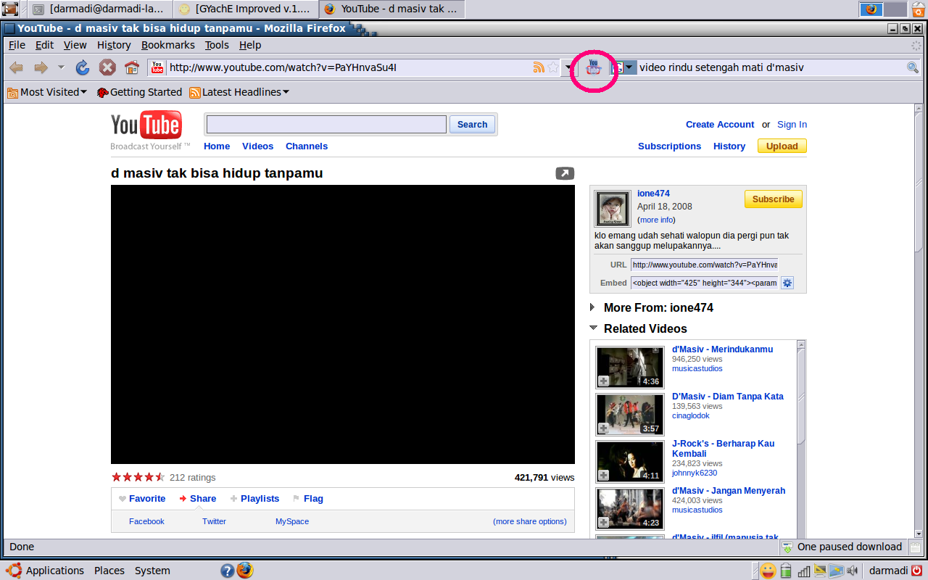Viewport: 928px width, 580px height.
Task: Click the red power button beside darmadi
Action: point(917,571)
